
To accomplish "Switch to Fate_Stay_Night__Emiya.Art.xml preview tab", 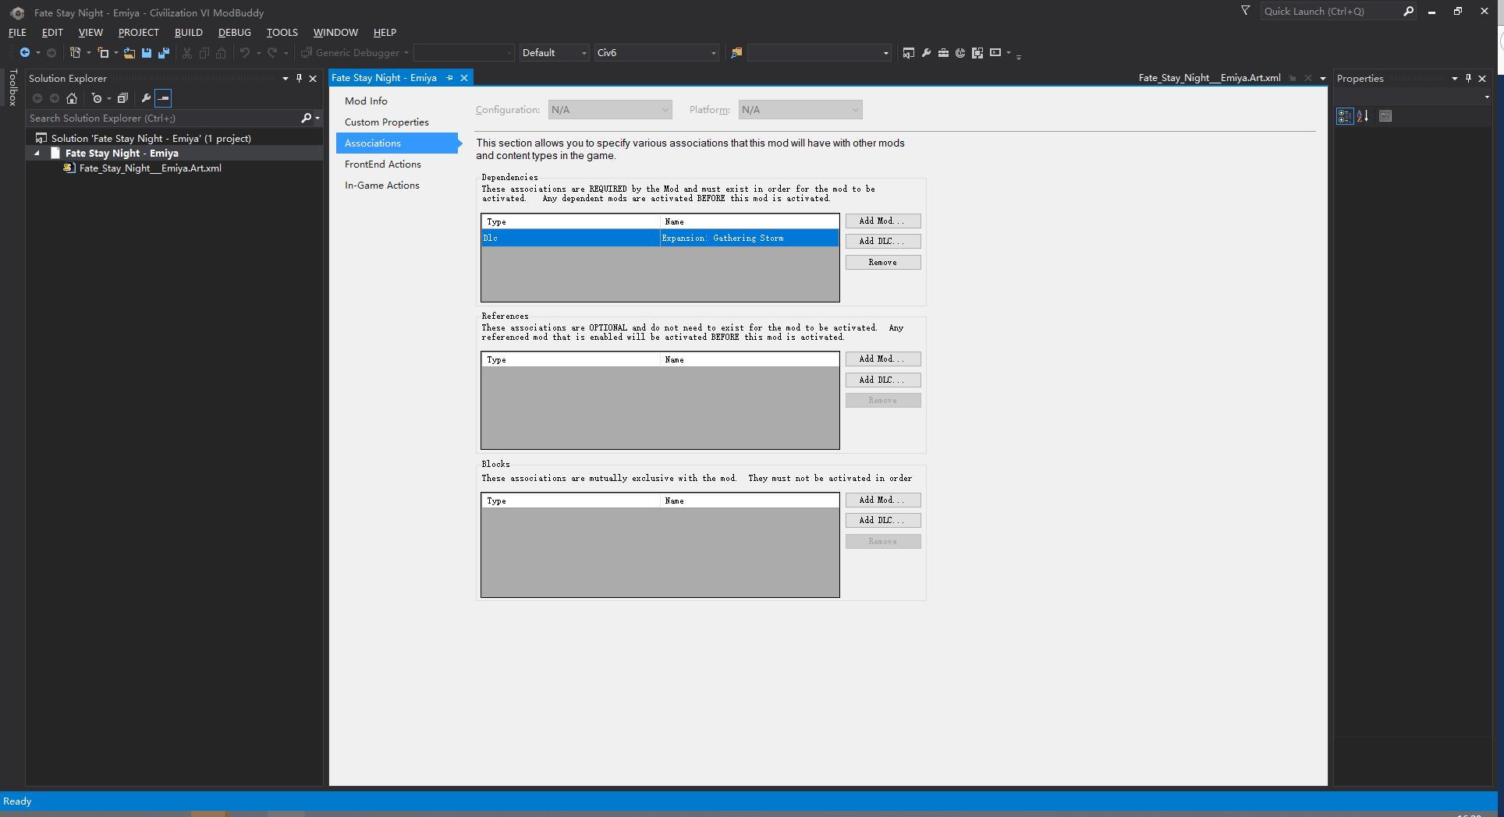I will click(1209, 78).
